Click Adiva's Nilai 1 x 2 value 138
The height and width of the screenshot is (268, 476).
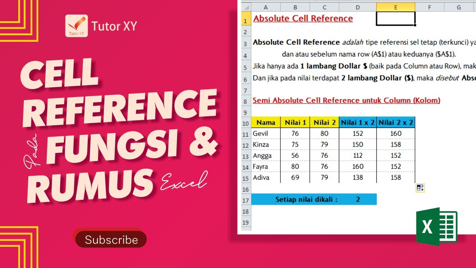(358, 178)
